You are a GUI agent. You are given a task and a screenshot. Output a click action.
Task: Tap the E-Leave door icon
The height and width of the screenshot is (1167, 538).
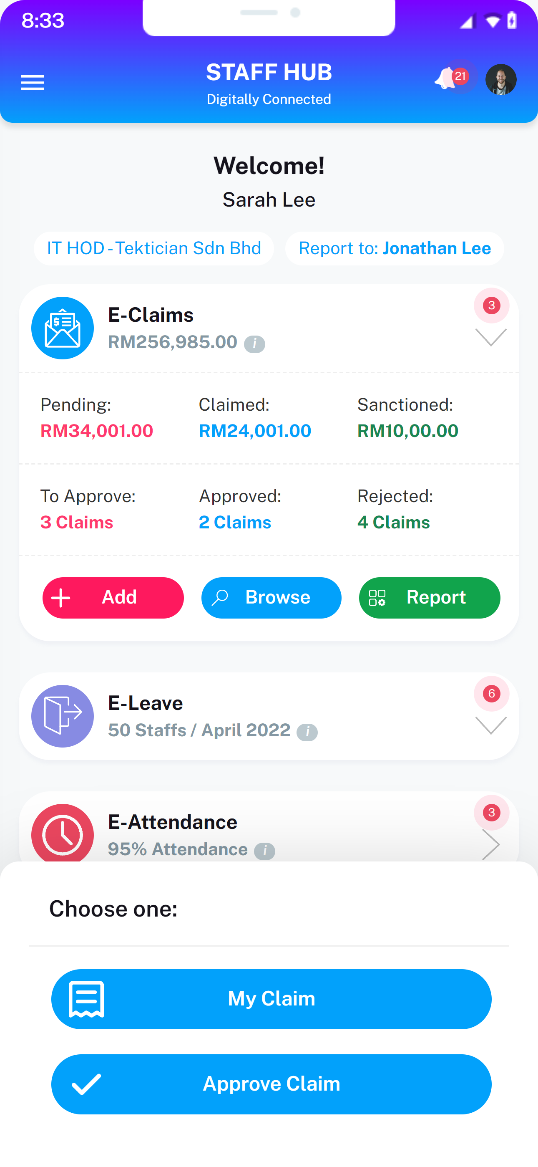[63, 716]
